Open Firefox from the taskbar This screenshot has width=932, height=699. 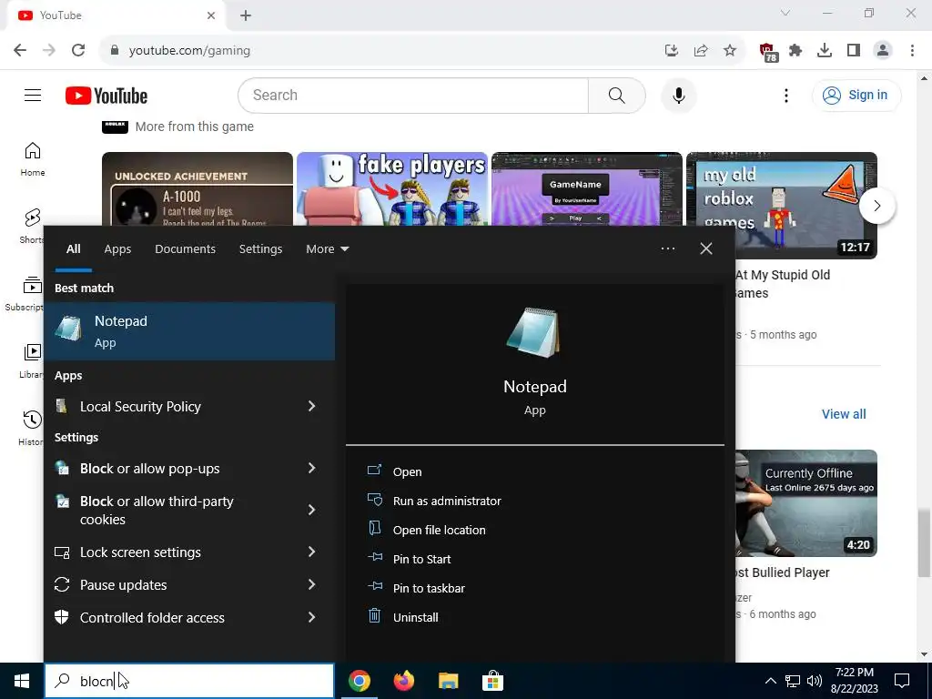tap(403, 681)
